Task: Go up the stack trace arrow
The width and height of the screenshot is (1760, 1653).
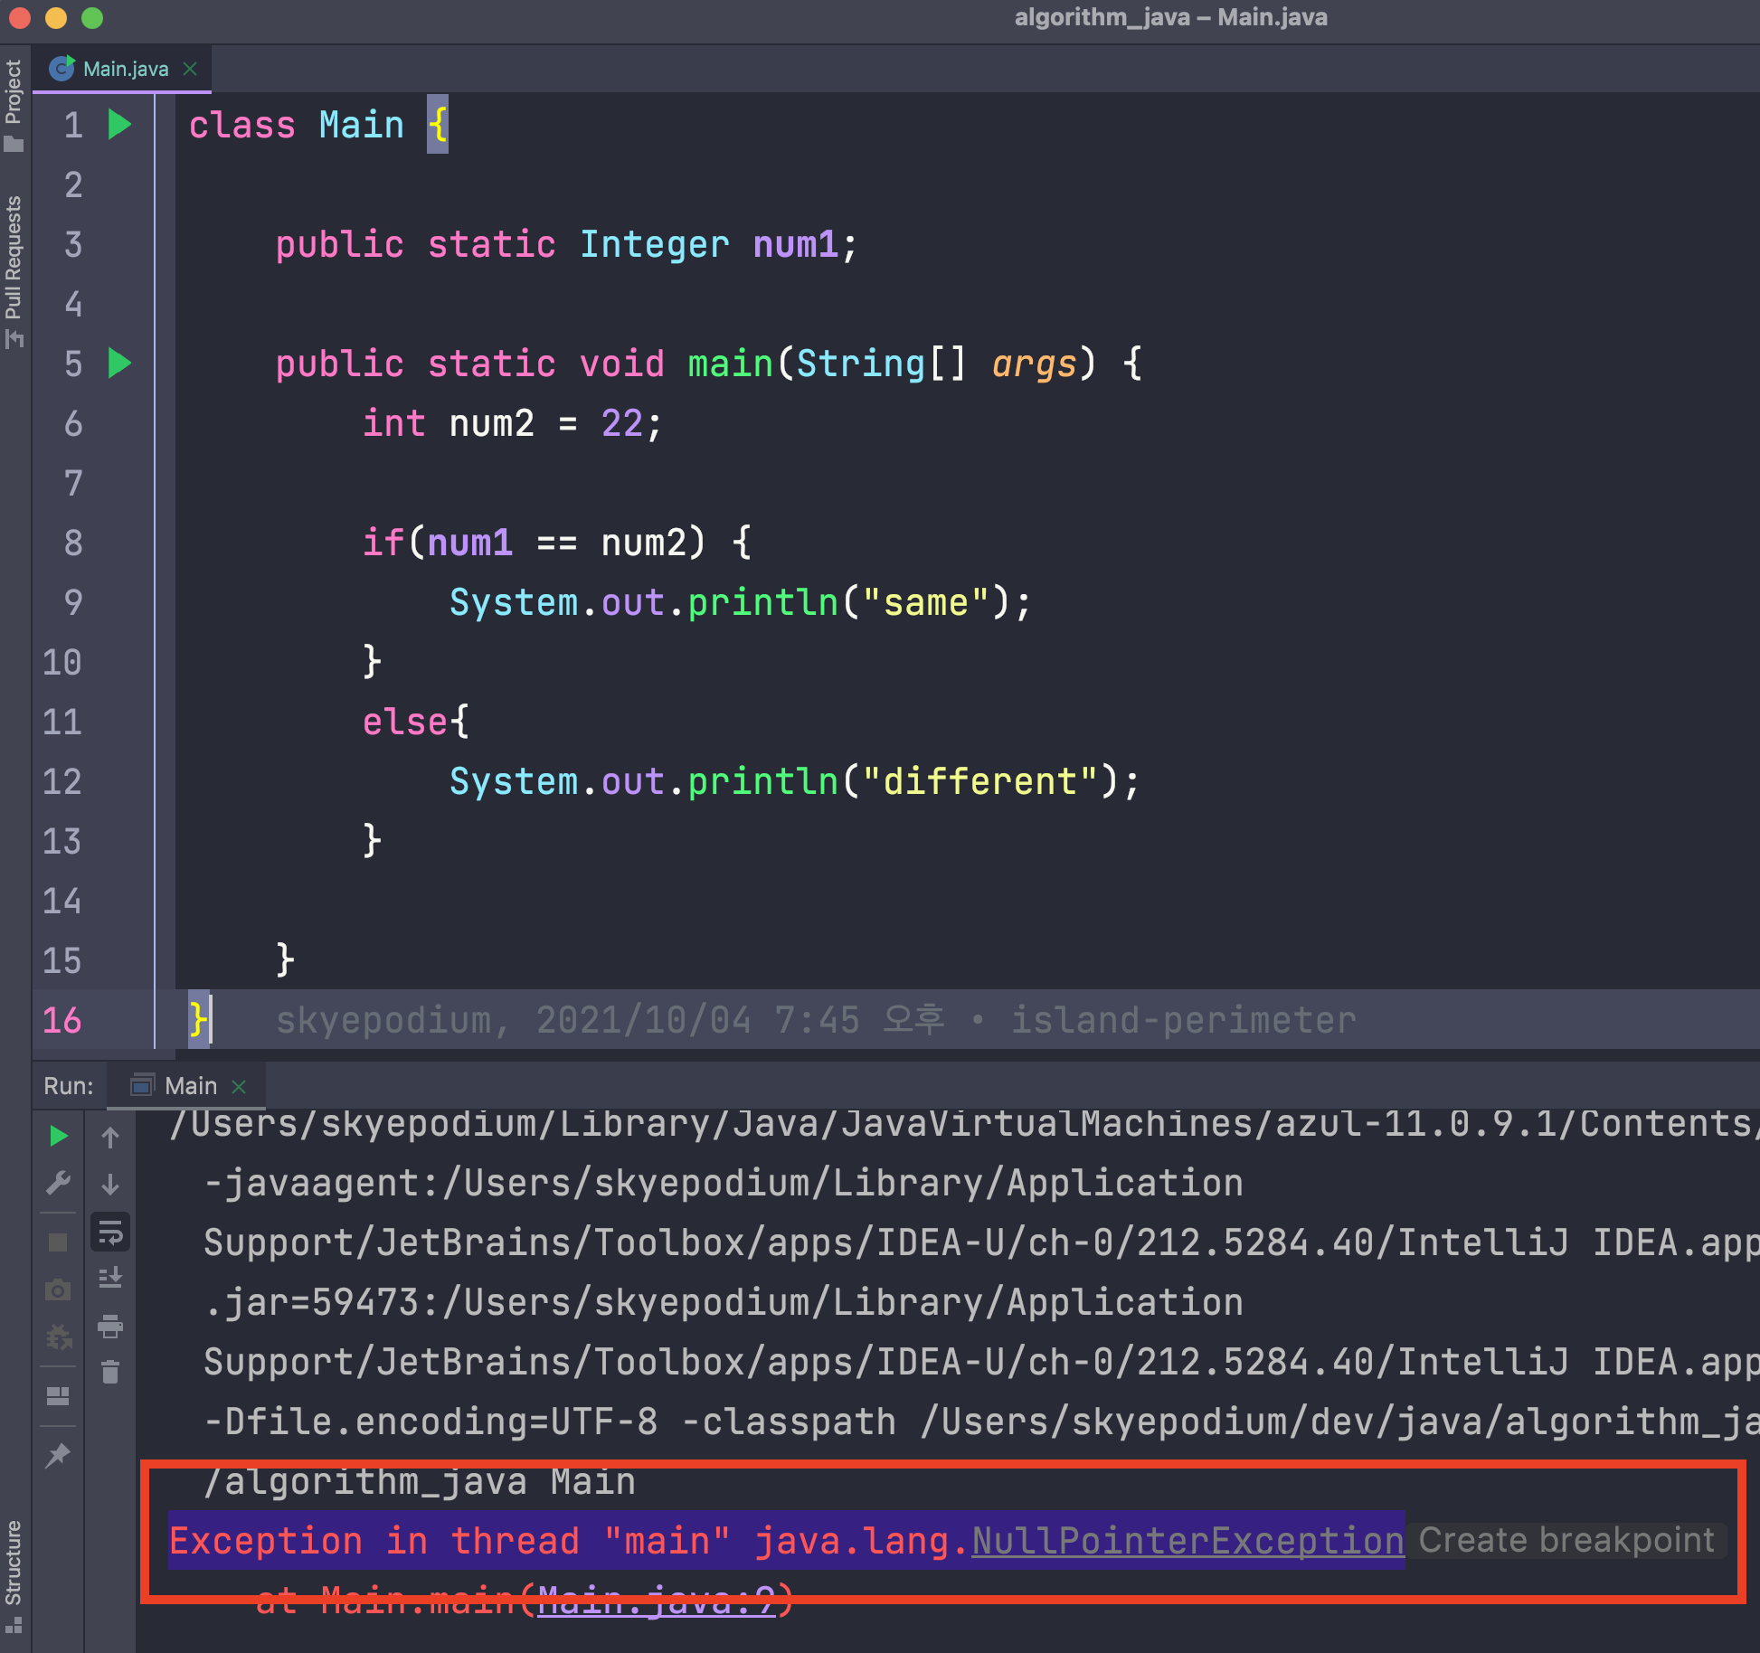Action: pos(110,1137)
